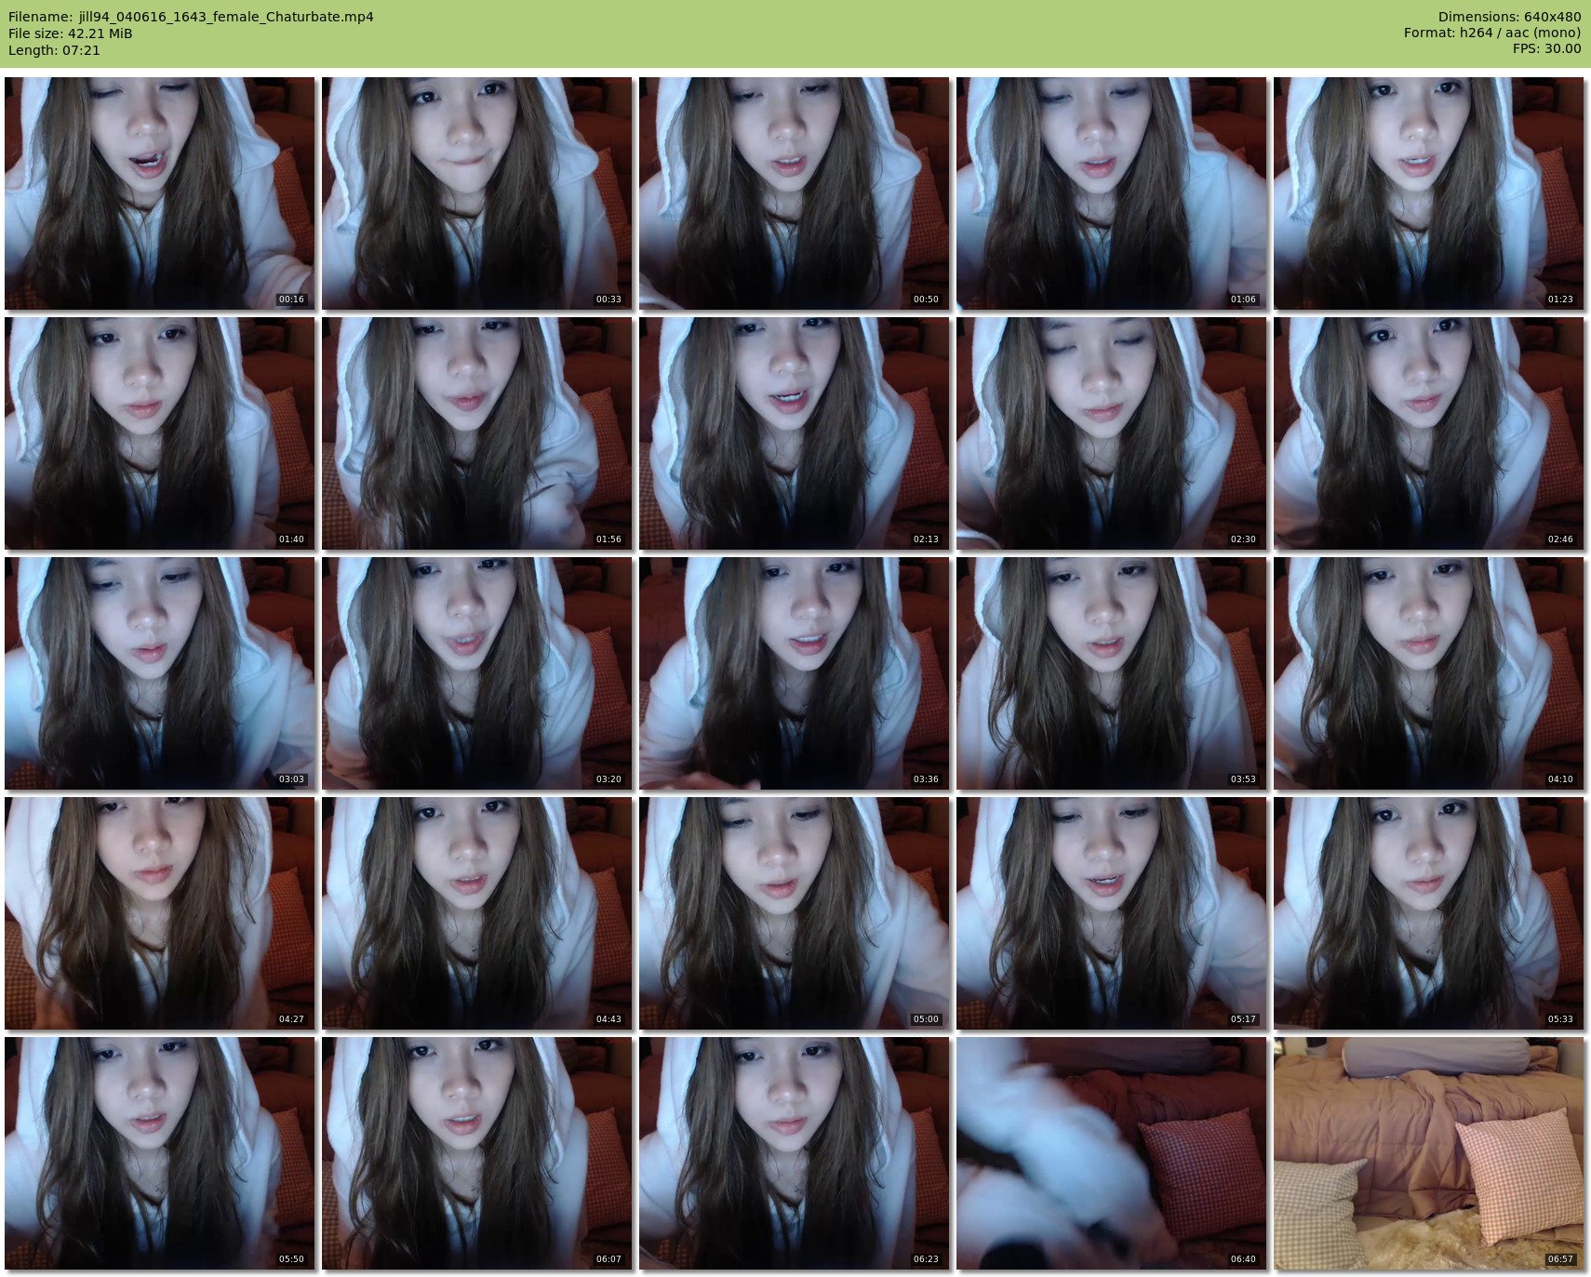Open the thumbnail at 02:30
This screenshot has width=1591, height=1277.
coord(1111,432)
